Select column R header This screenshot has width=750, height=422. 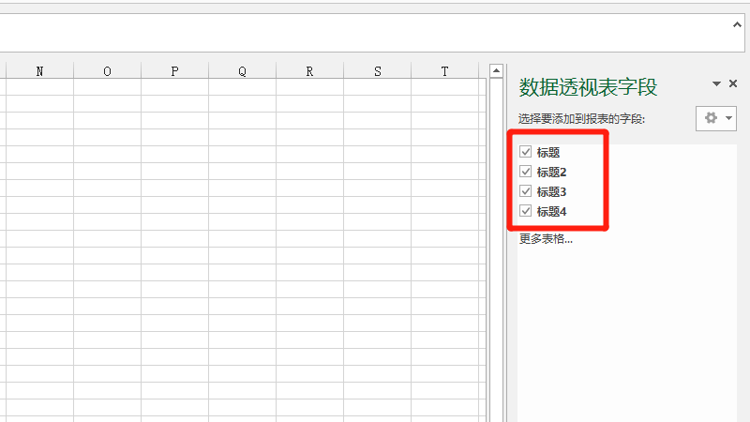309,71
